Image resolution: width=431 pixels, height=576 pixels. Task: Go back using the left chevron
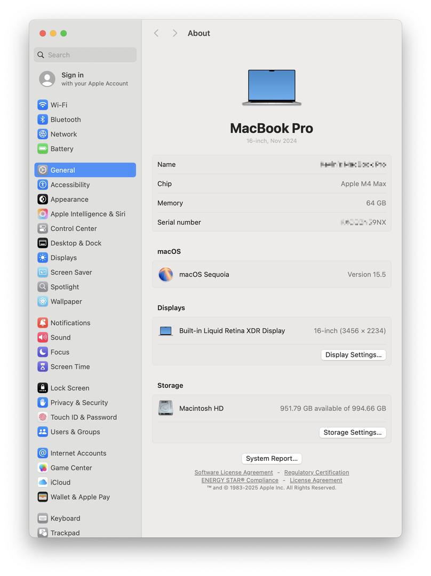coord(156,33)
